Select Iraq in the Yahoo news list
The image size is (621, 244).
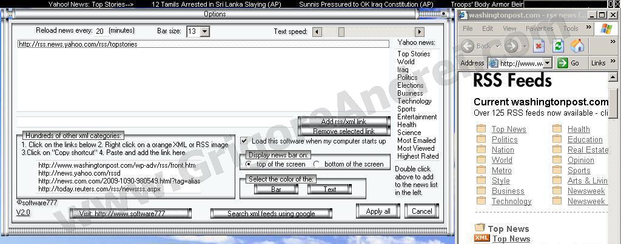coord(403,70)
